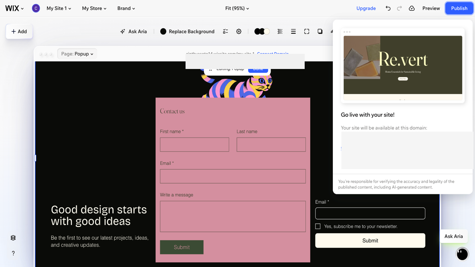
Task: Click the shadow square icon
Action: tap(320, 32)
